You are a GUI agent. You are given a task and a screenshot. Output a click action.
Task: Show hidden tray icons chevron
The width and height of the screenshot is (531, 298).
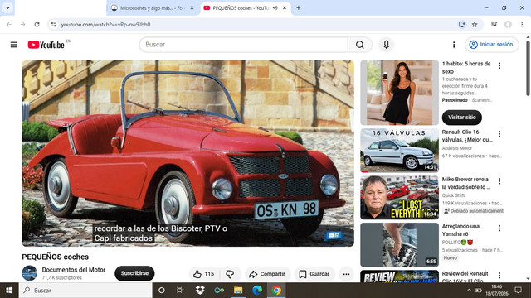(x=469, y=291)
